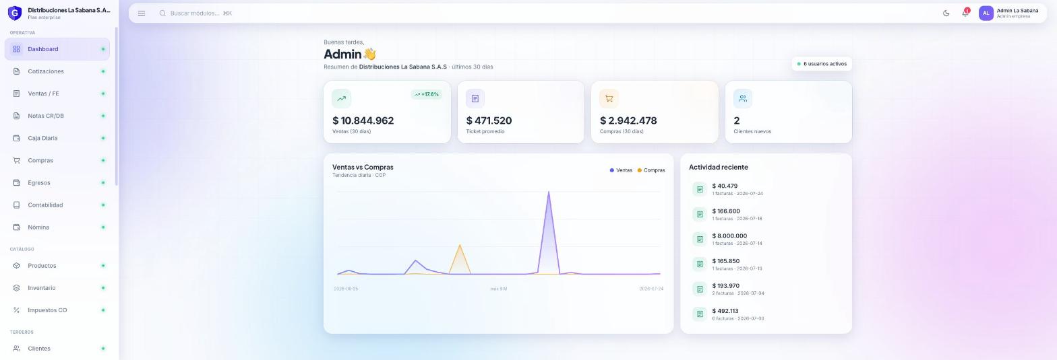Select the $ 165.850 activity entry
Screen dimensions: 1057x360
click(x=766, y=264)
